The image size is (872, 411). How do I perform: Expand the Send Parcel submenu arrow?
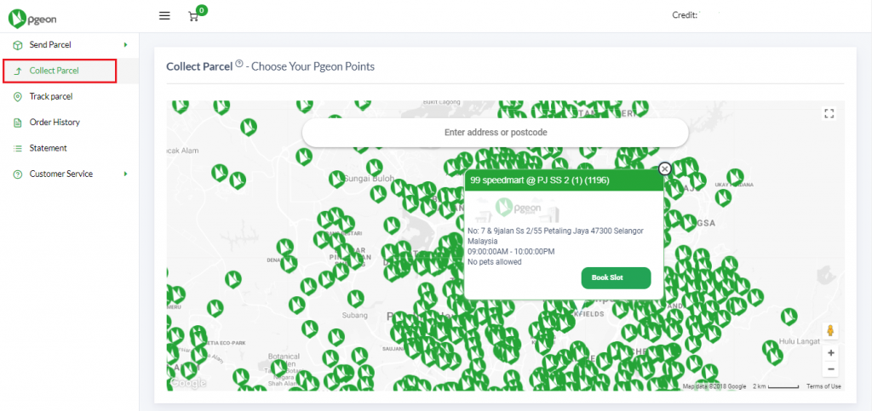(126, 44)
